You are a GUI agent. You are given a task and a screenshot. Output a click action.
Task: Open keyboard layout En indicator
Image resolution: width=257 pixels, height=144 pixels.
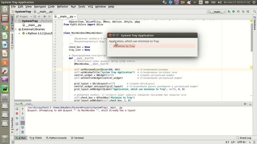(201, 2)
